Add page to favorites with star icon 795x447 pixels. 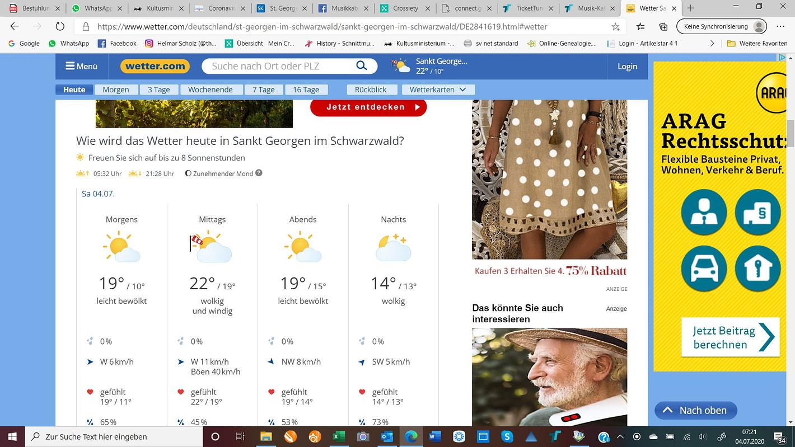click(x=615, y=26)
